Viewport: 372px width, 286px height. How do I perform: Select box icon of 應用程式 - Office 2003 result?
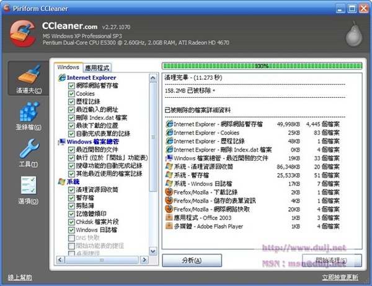(x=169, y=217)
